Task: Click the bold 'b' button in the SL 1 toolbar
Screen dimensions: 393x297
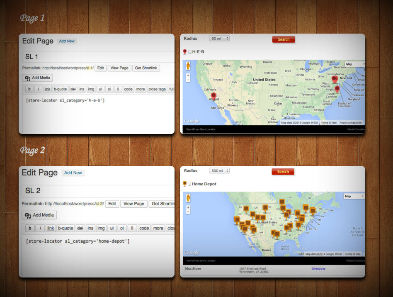Action: [29, 89]
